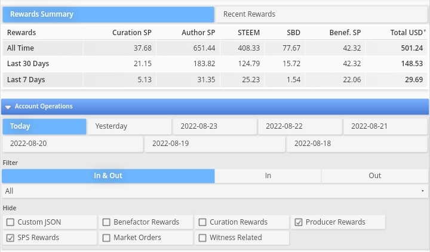The height and width of the screenshot is (252, 430).
Task: Filter by In & Out operations
Action: pyautogui.click(x=108, y=176)
